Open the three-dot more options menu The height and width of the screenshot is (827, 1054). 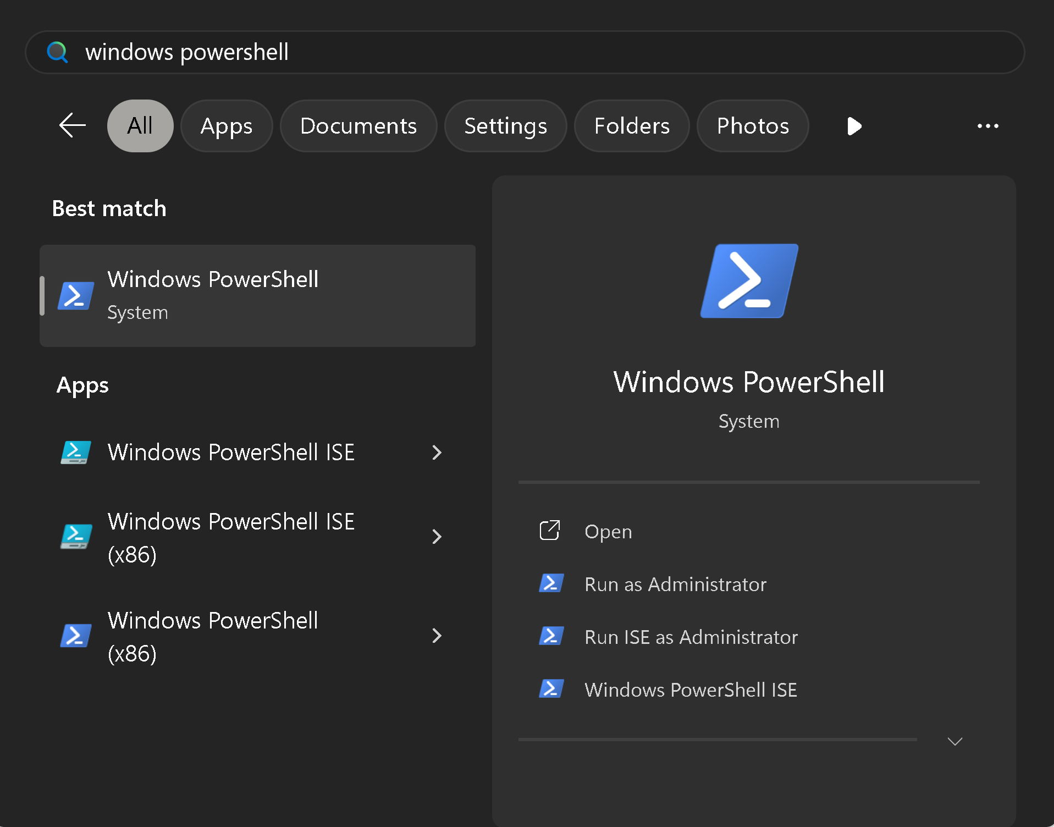pyautogui.click(x=987, y=126)
